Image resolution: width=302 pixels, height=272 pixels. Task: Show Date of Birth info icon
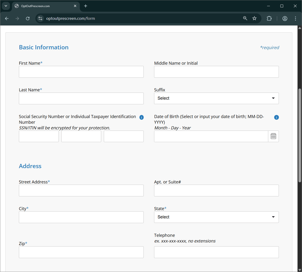(x=276, y=117)
